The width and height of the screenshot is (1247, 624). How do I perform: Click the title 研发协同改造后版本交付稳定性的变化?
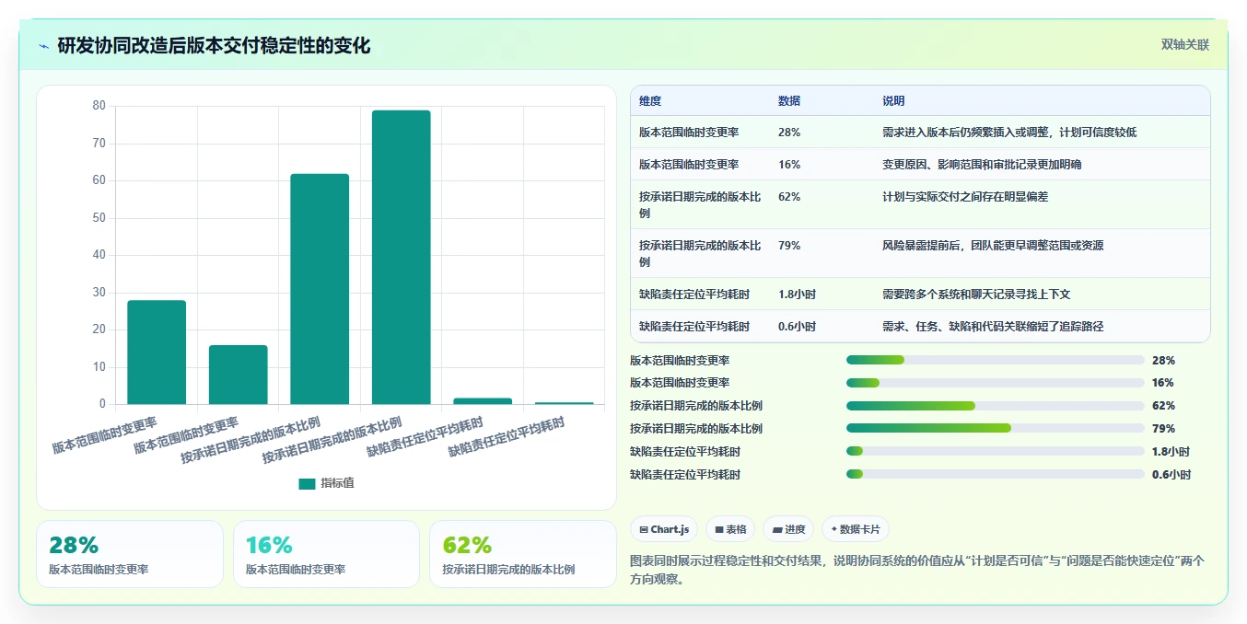pyautogui.click(x=214, y=45)
